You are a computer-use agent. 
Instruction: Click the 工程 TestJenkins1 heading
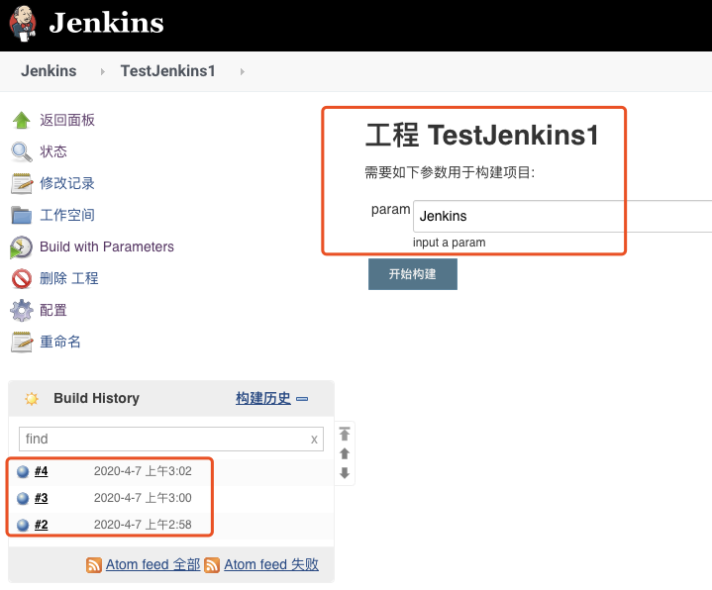point(482,136)
